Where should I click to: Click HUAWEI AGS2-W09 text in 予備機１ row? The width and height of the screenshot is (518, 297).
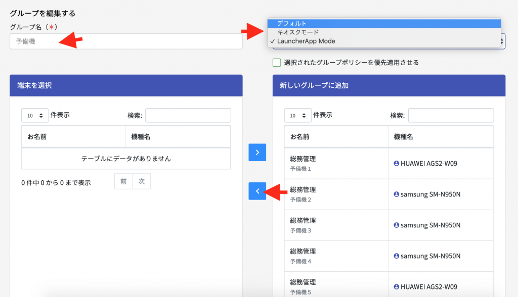[429, 163]
